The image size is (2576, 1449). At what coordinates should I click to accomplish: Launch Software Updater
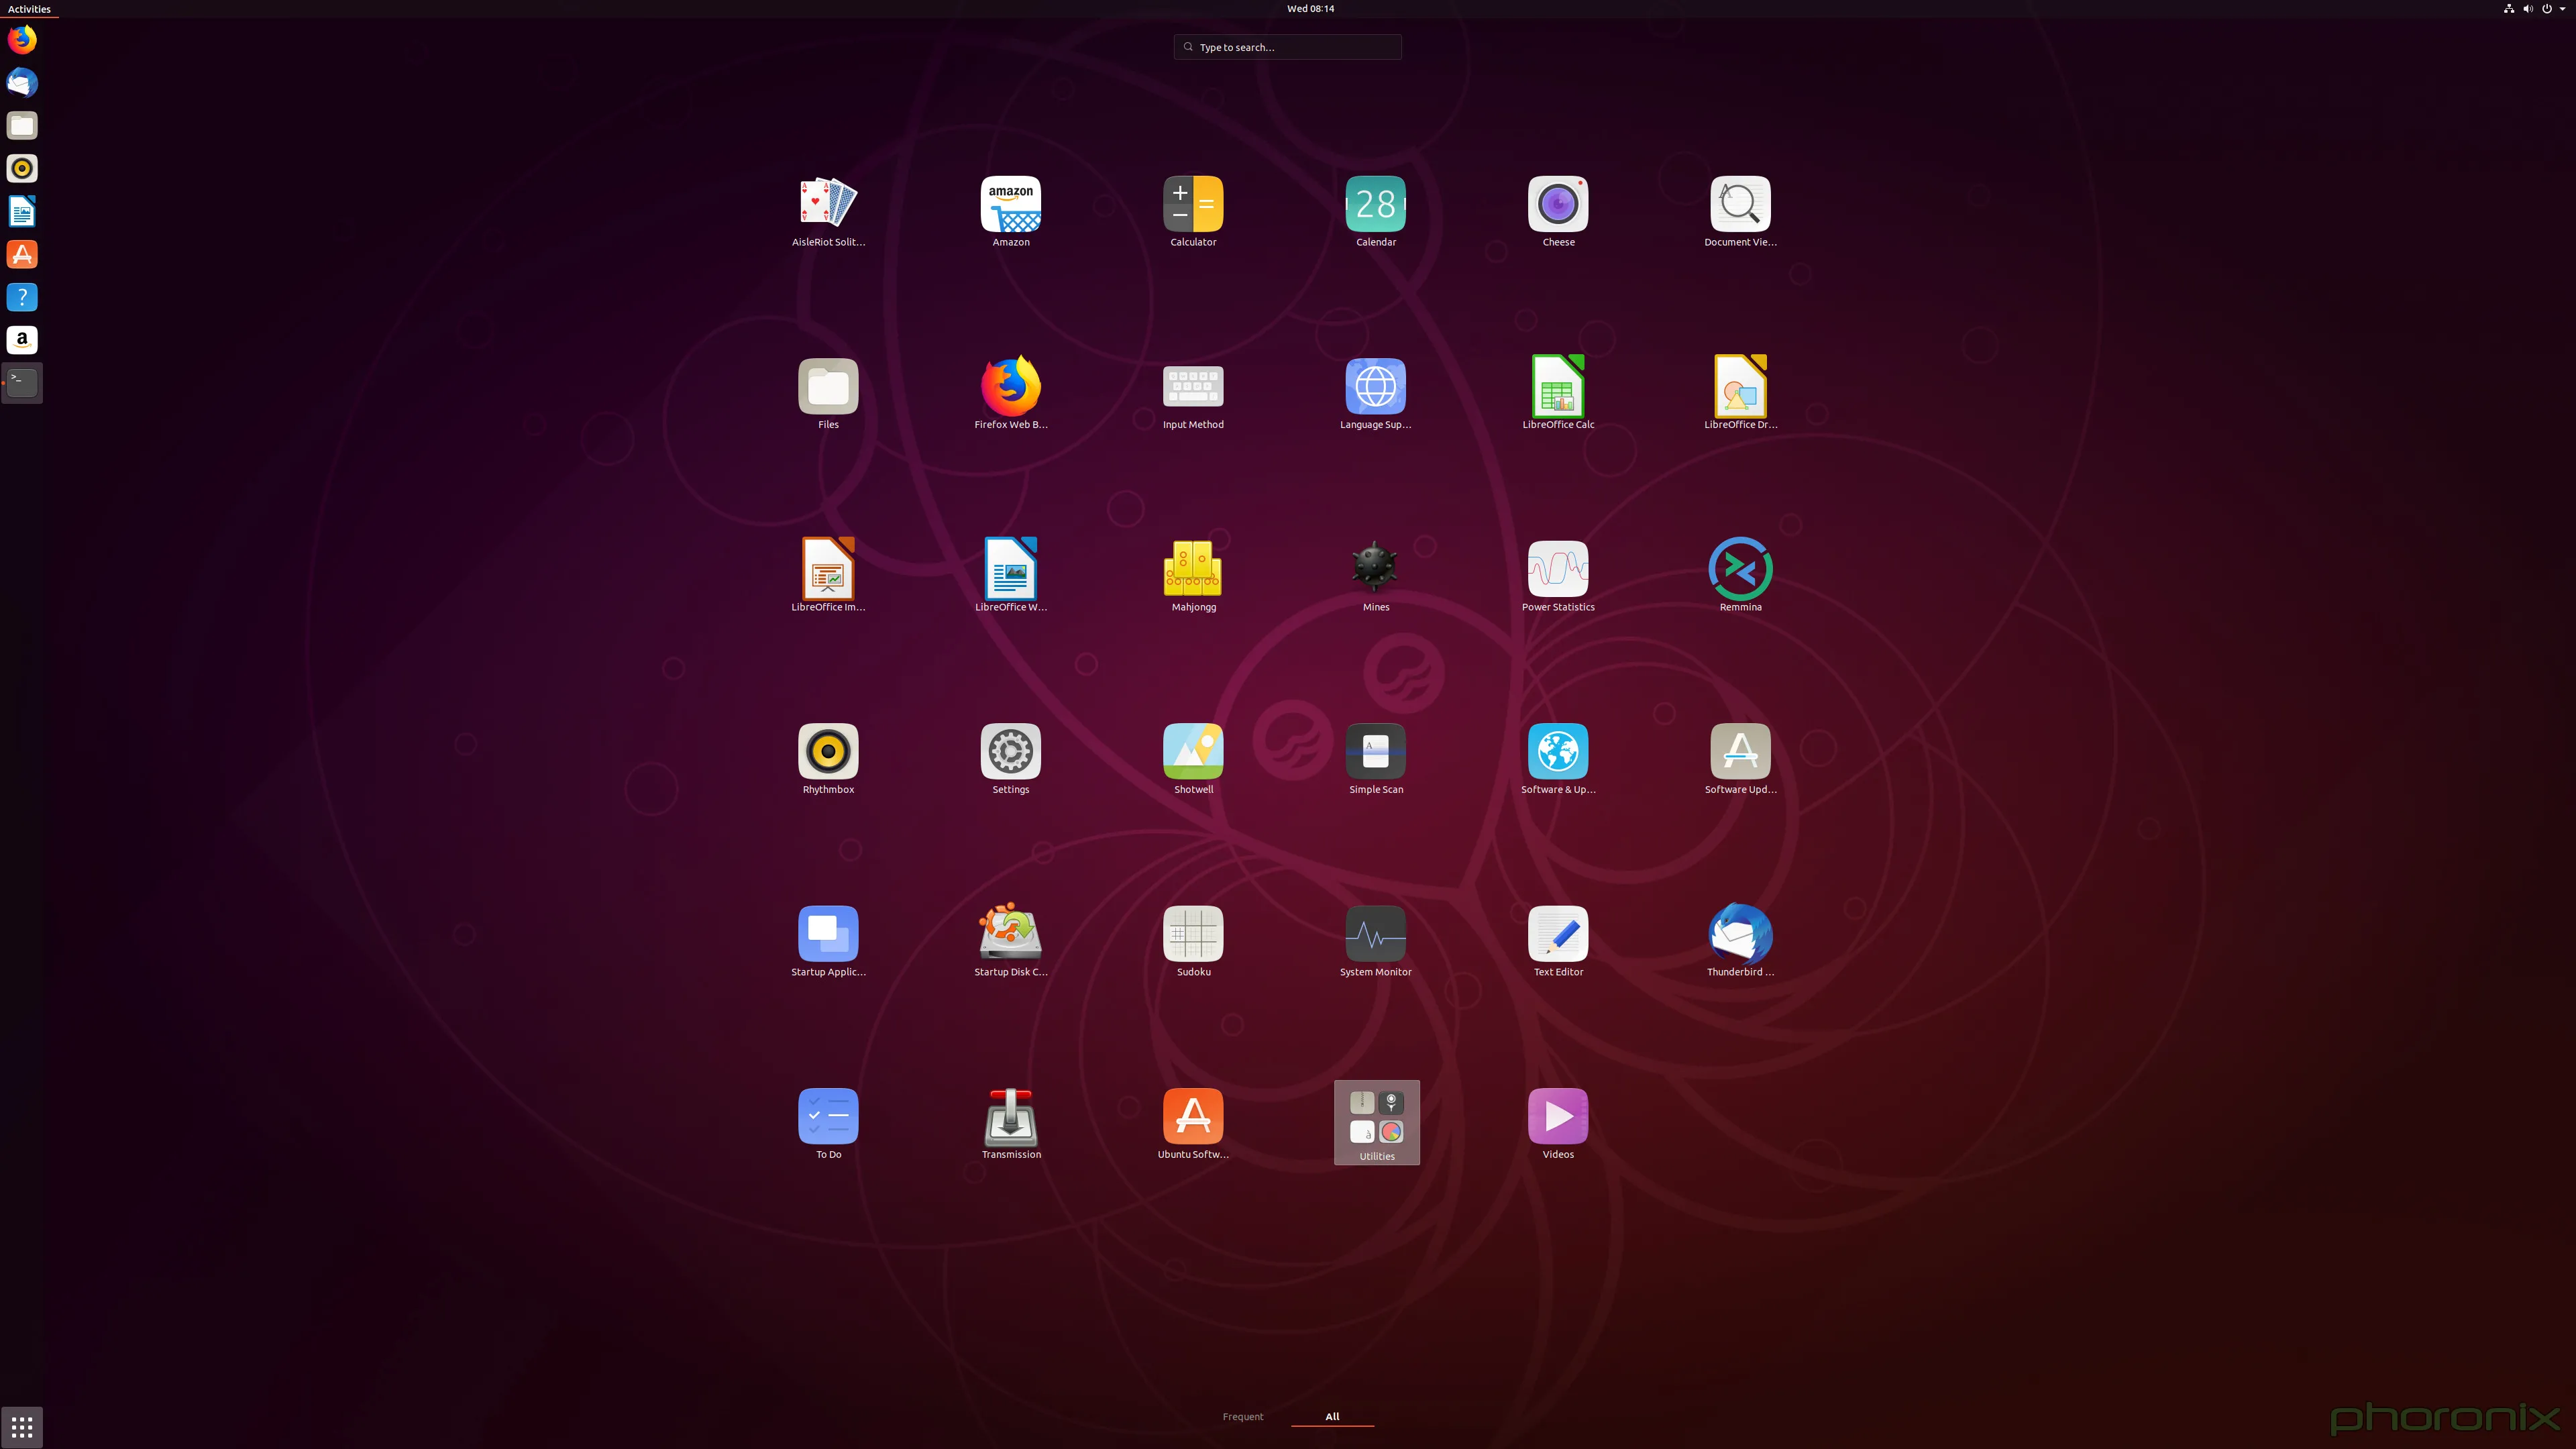click(1740, 759)
